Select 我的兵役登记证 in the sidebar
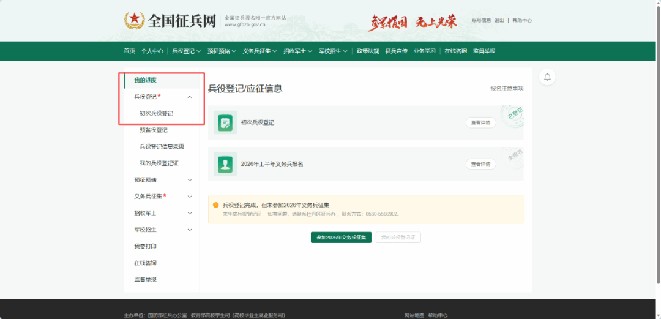Image resolution: width=661 pixels, height=319 pixels. (x=159, y=163)
